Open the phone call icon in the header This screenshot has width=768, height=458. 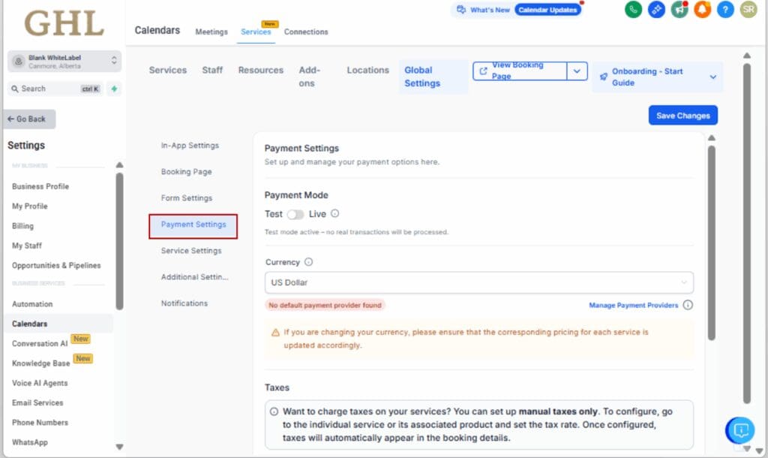tap(634, 11)
